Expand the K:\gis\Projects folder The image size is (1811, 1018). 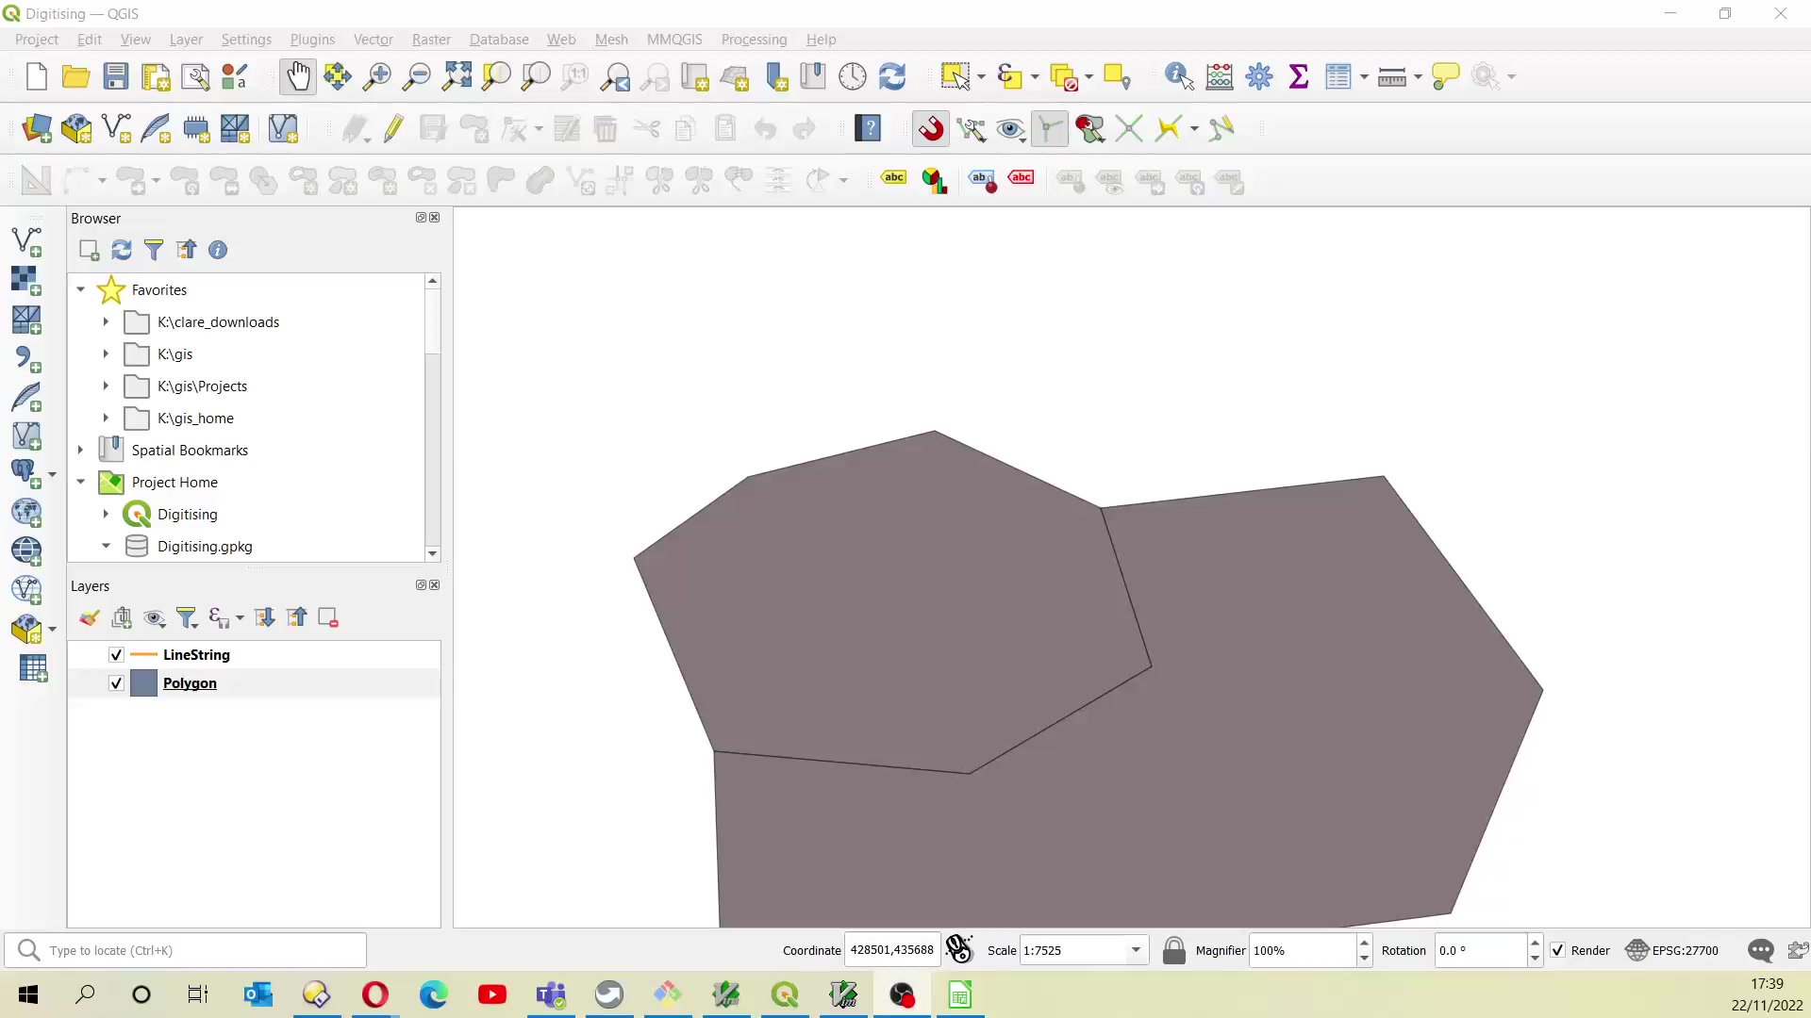click(105, 386)
